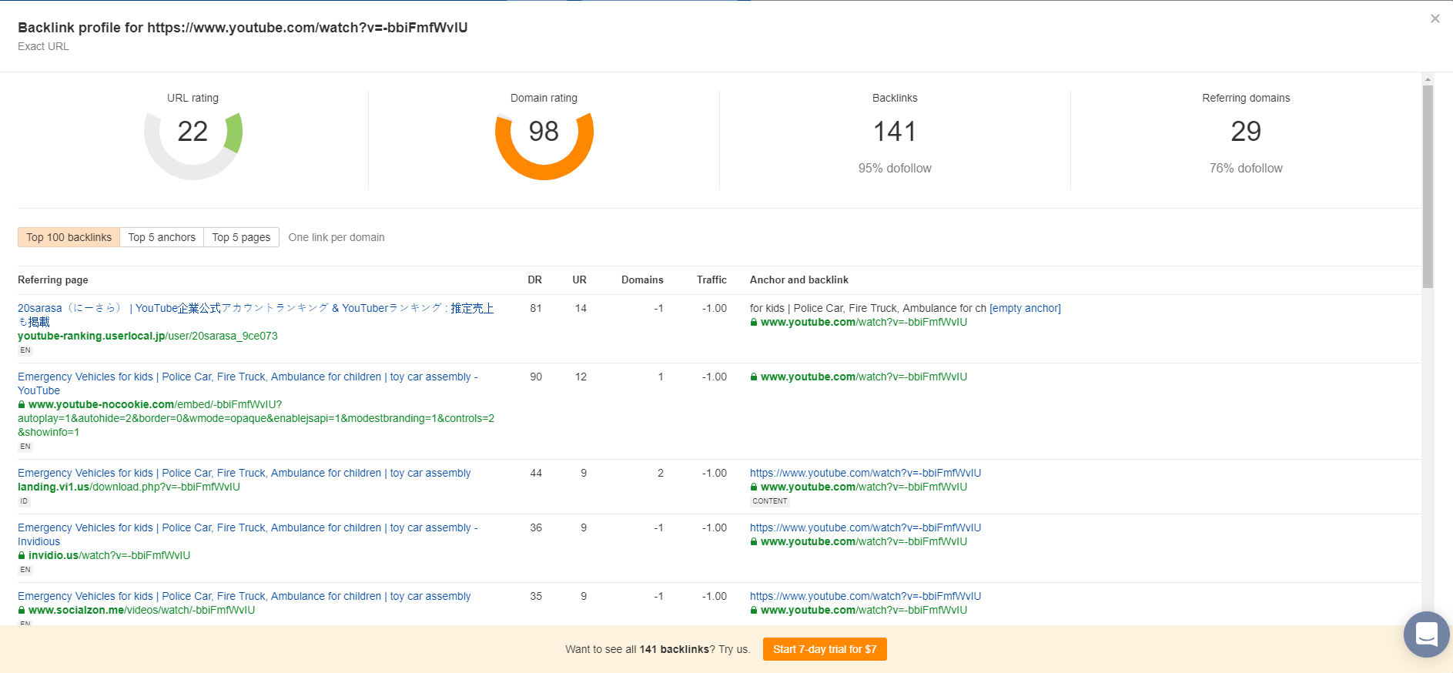Click DR value 90 in nocookie row
The width and height of the screenshot is (1453, 673).
tap(536, 377)
